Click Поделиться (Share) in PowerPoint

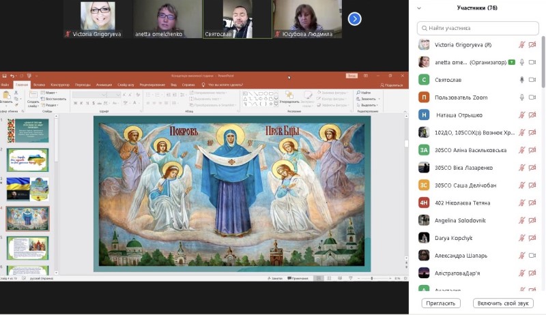click(x=391, y=85)
